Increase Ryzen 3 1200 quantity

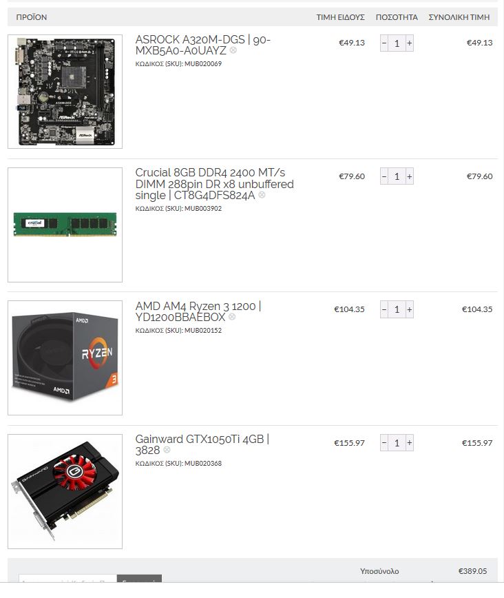point(409,309)
